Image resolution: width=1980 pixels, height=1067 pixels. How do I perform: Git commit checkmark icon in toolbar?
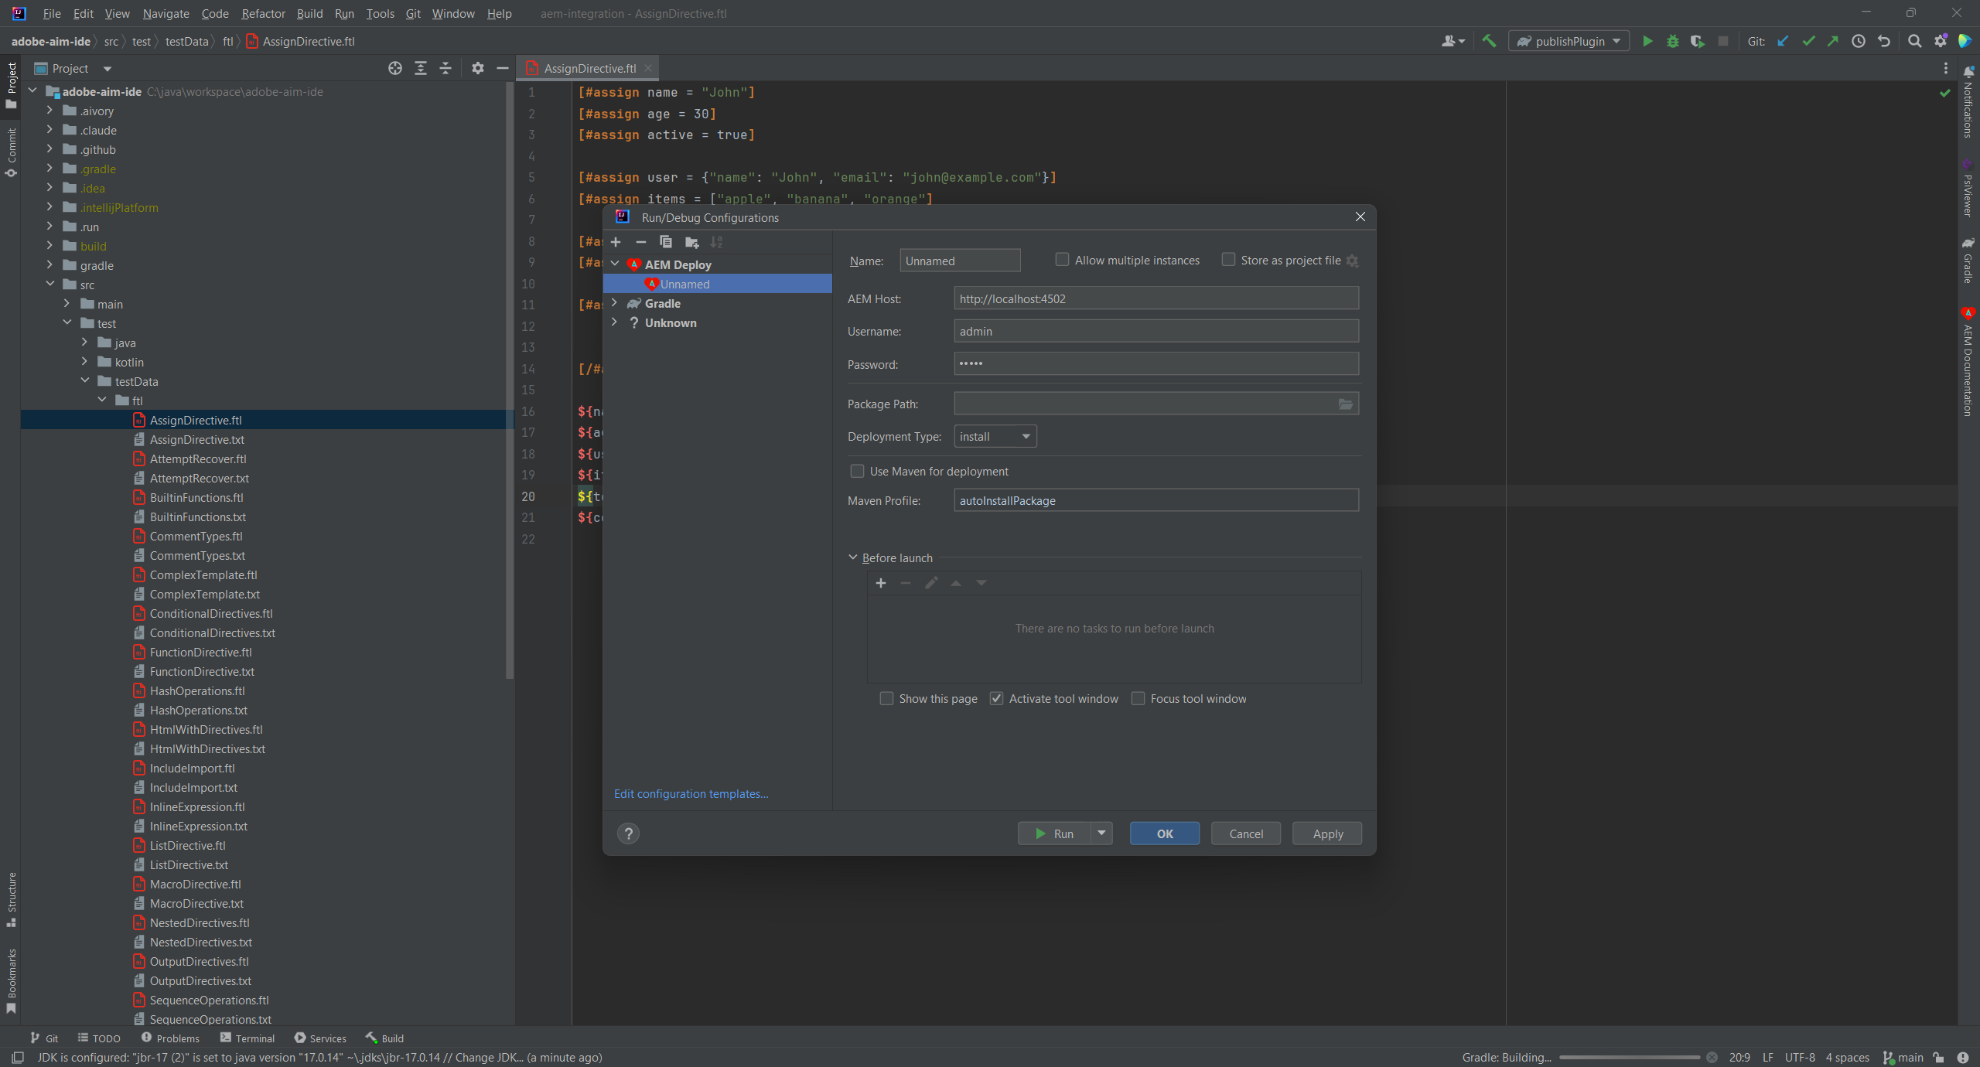tap(1808, 41)
